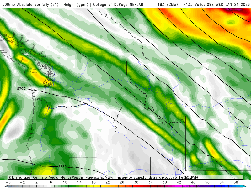The width and height of the screenshot is (251, 188).
Task: Click the 42 color scale label
Action: (179, 182)
